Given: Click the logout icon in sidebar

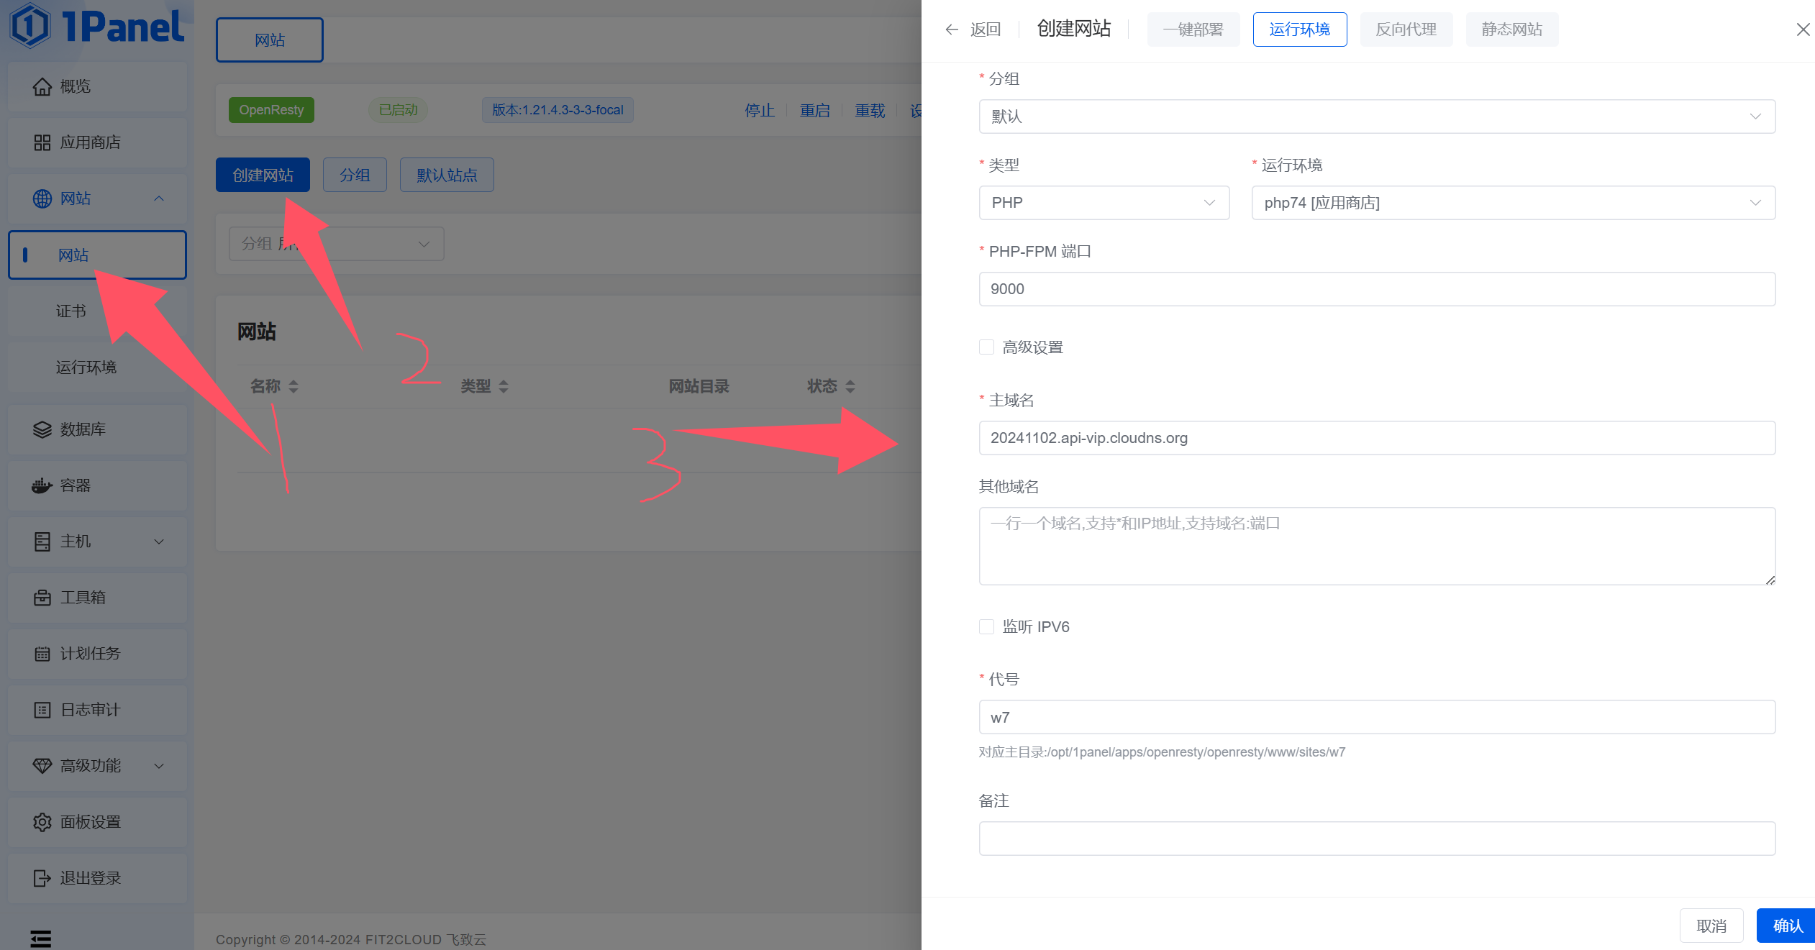Looking at the screenshot, I should [42, 878].
